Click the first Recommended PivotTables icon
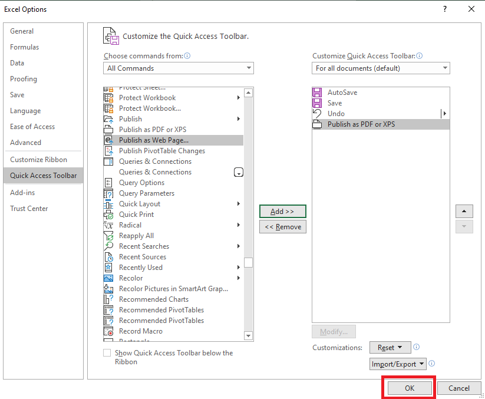 108,310
